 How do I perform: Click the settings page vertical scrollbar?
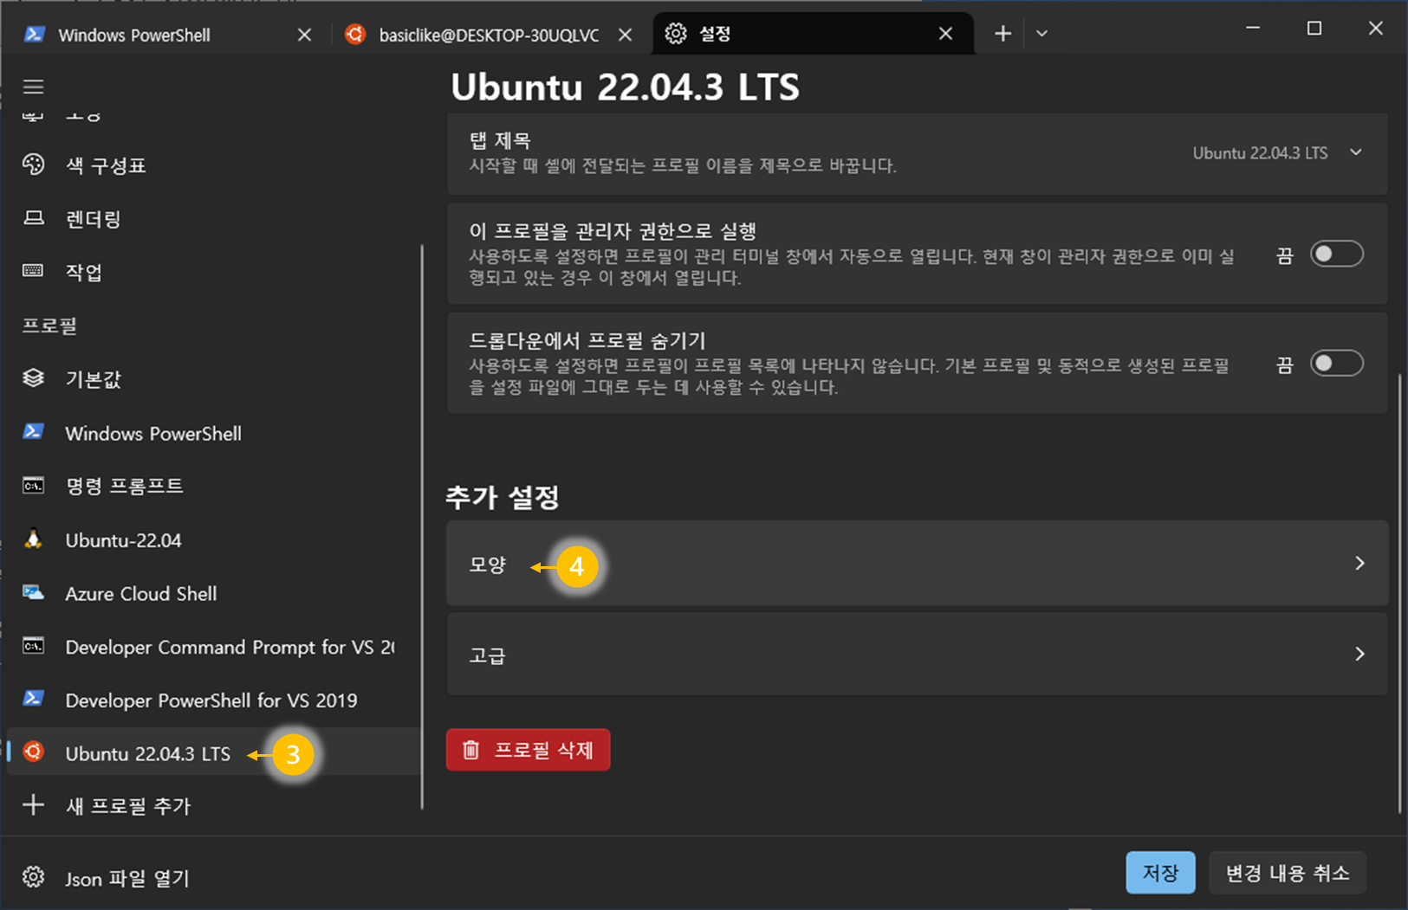coord(1399,593)
